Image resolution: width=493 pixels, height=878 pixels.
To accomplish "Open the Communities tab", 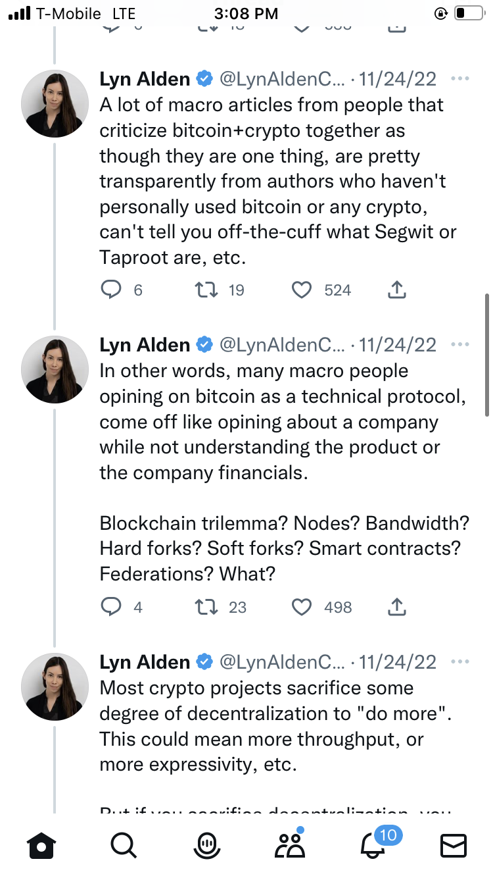I will (290, 846).
